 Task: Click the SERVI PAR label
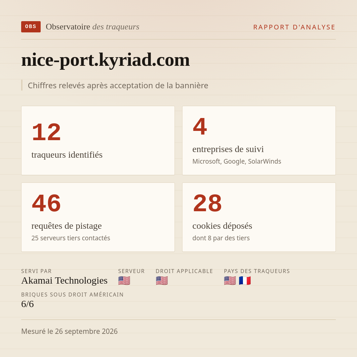coord(36,271)
